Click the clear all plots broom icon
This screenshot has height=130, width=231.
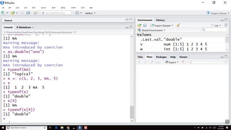[x=191, y=62]
